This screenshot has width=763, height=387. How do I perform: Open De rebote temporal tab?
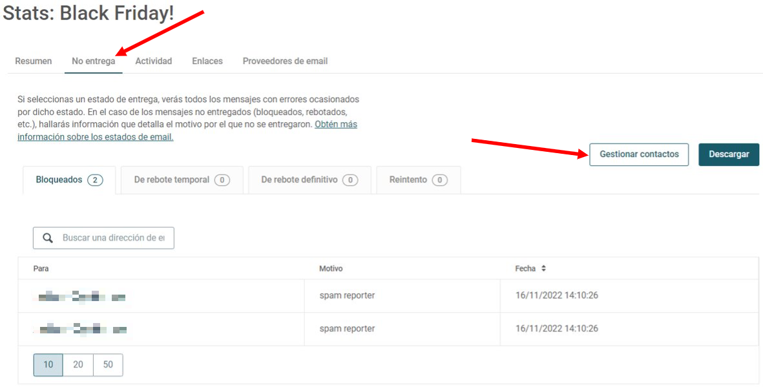(x=182, y=180)
